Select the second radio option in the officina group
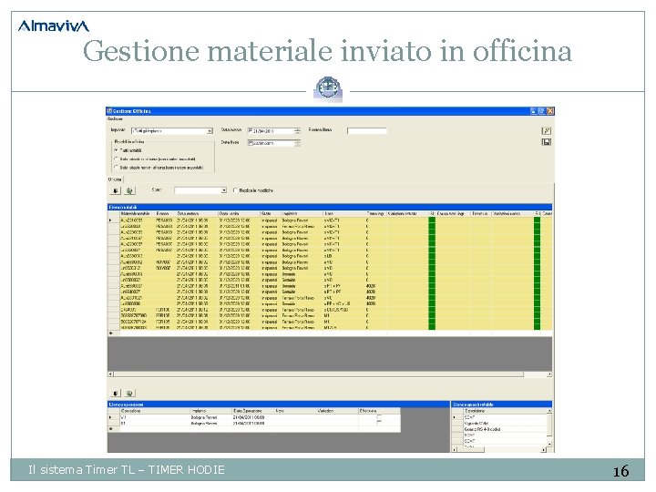 coord(116,159)
